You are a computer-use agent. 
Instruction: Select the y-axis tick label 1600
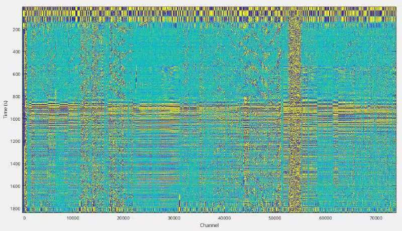15,186
